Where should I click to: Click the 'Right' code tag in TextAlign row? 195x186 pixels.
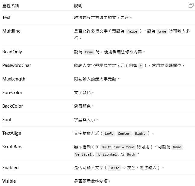coord(140,134)
